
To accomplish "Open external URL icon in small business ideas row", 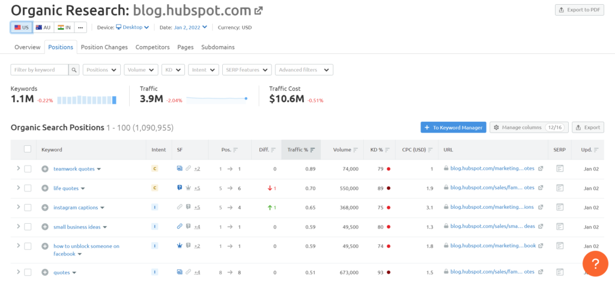I will tap(541, 226).
